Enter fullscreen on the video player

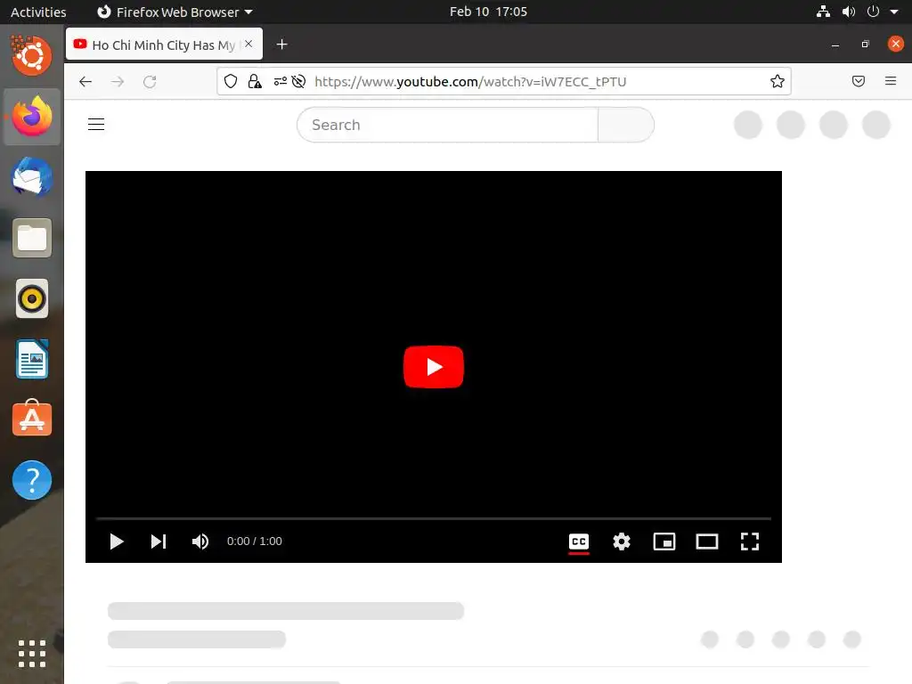[750, 541]
